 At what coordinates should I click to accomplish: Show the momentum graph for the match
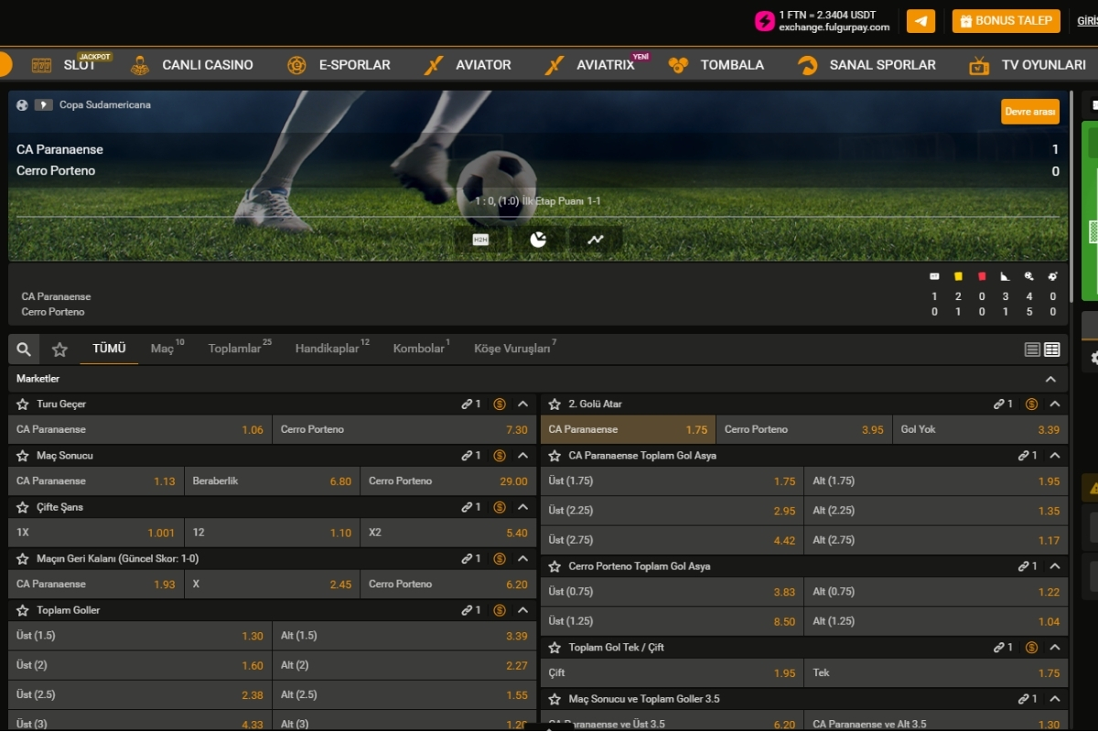(x=596, y=238)
